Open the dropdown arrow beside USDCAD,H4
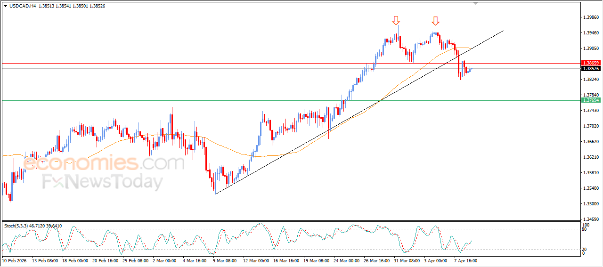The height and width of the screenshot is (267, 603). pyautogui.click(x=5, y=6)
